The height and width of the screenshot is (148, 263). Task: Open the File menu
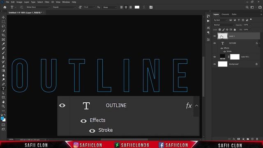pos(7,2)
